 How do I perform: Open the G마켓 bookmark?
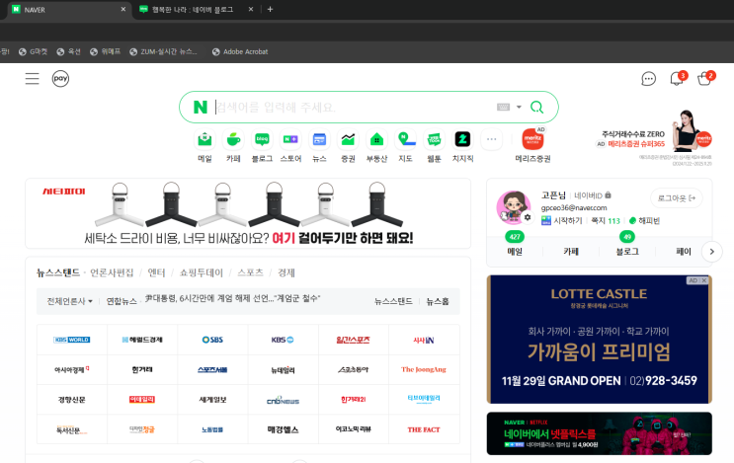pos(34,52)
